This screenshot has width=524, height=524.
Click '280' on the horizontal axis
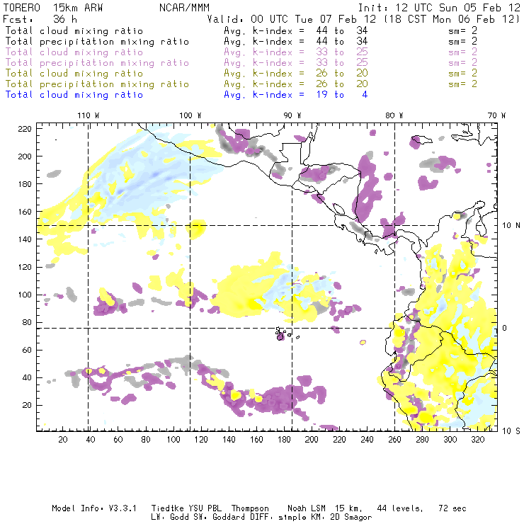pos(423,440)
